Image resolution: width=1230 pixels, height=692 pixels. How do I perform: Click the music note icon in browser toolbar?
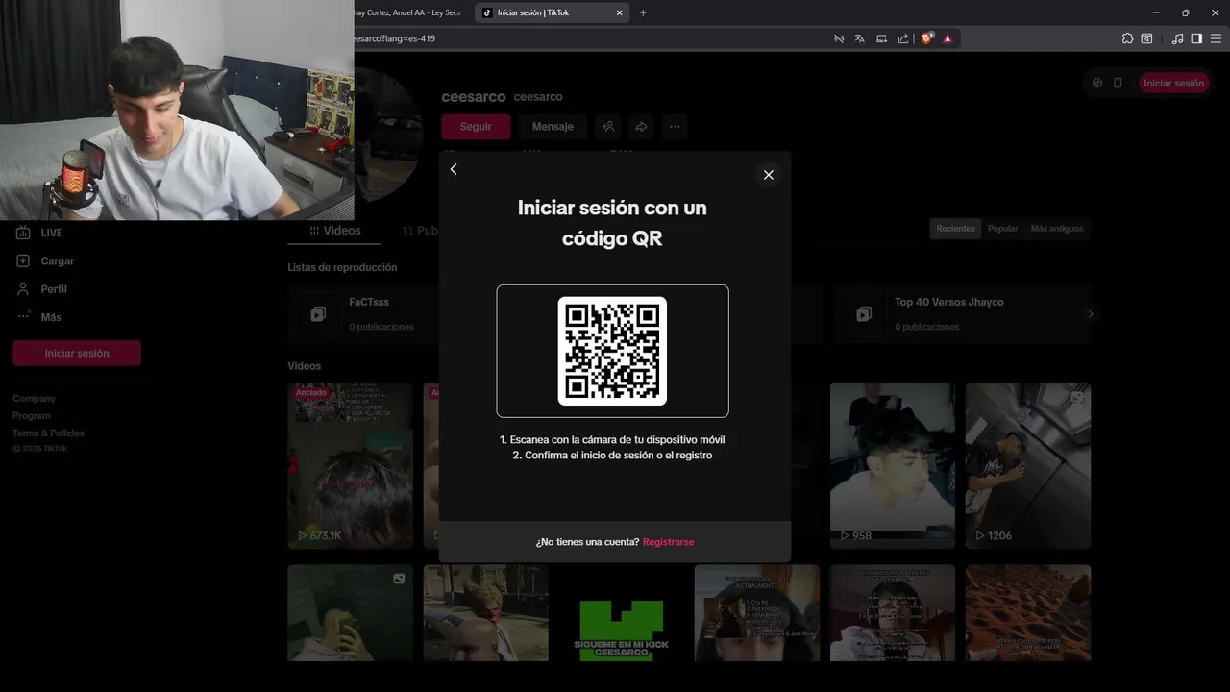(1177, 38)
